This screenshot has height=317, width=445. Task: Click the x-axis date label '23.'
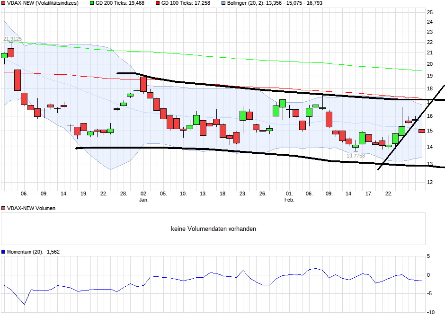[243, 194]
